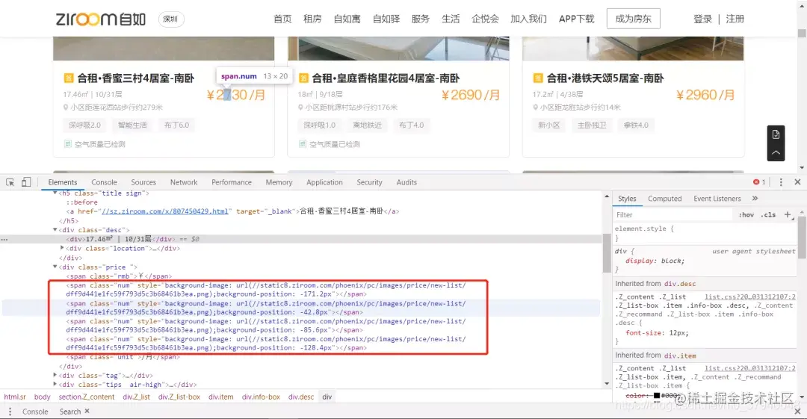Click 生活 in site navigation

pyautogui.click(x=451, y=19)
